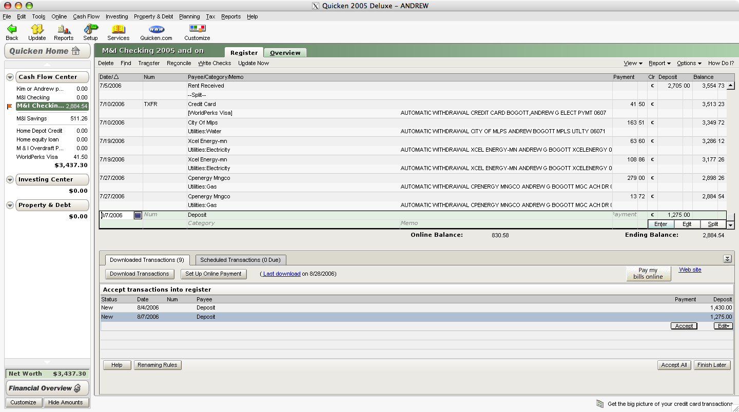
Task: Click the Memo field of the new entry
Action: pos(523,223)
